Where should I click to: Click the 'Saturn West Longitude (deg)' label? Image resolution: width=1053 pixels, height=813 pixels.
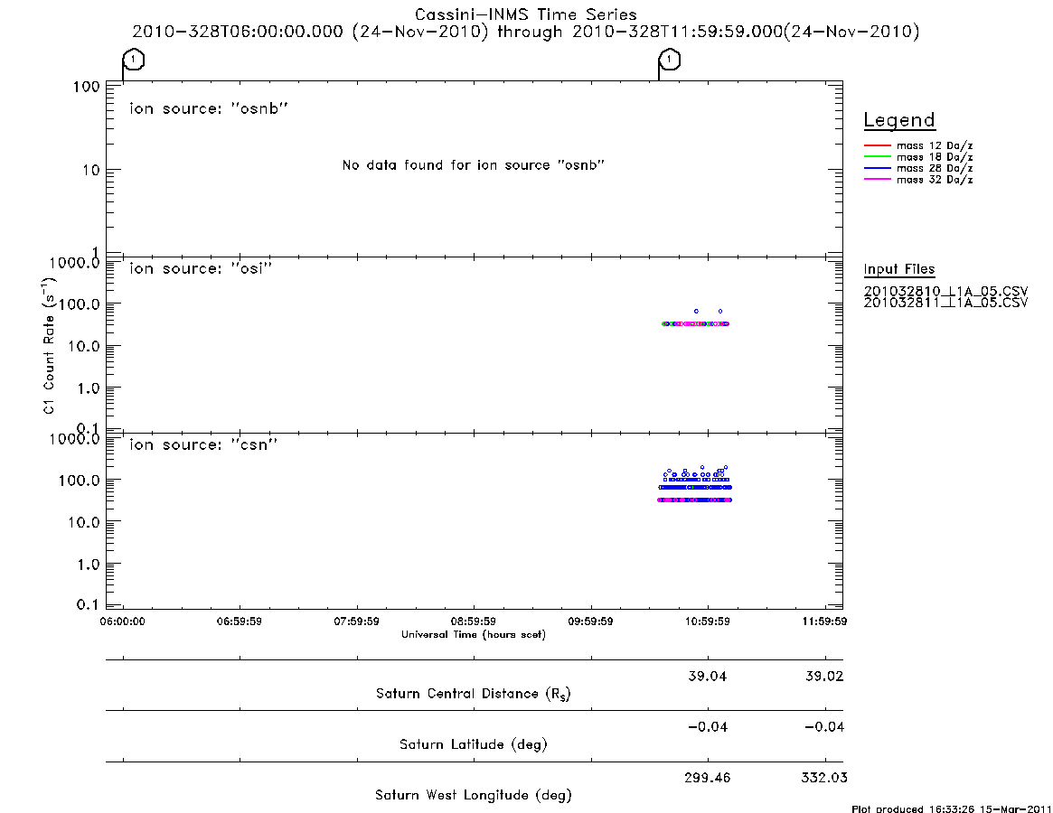[474, 796]
